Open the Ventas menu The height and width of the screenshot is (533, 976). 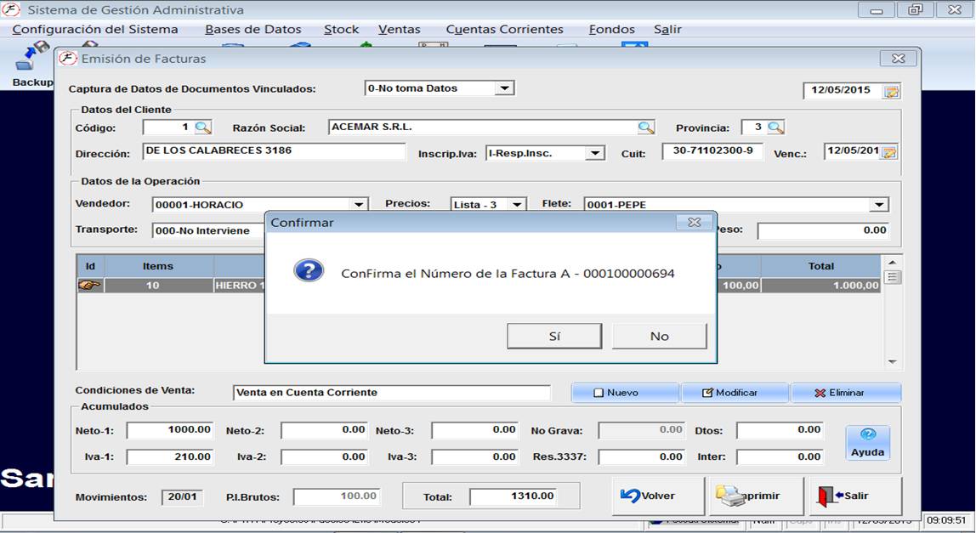coord(399,29)
